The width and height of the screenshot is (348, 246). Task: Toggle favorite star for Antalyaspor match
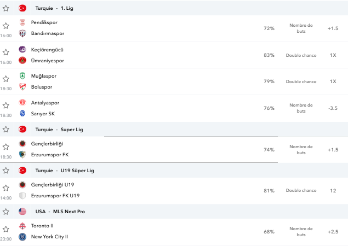[6, 106]
